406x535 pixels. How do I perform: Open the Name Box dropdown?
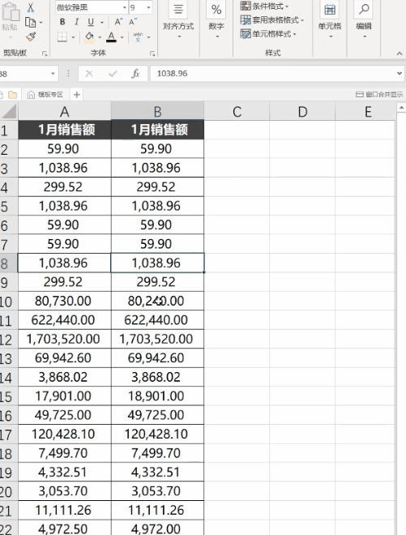tap(53, 74)
